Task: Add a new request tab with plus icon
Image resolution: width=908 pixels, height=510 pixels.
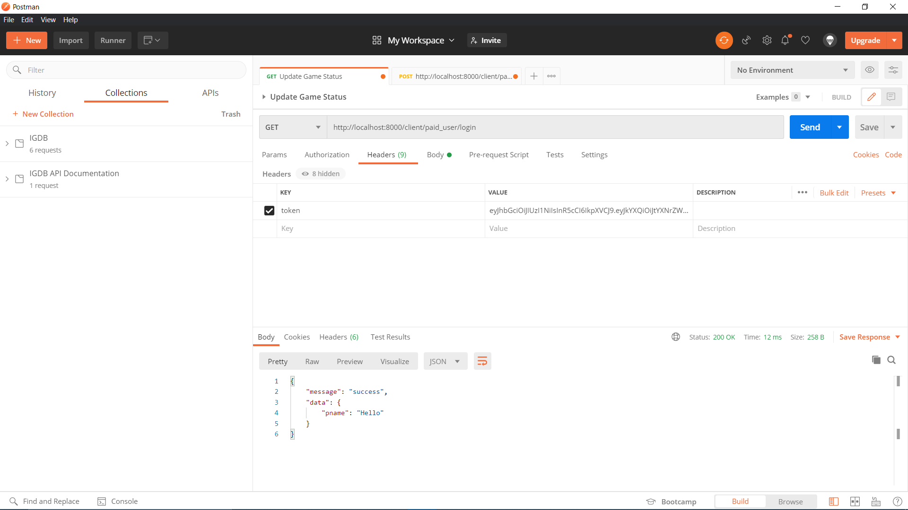Action: (534, 76)
